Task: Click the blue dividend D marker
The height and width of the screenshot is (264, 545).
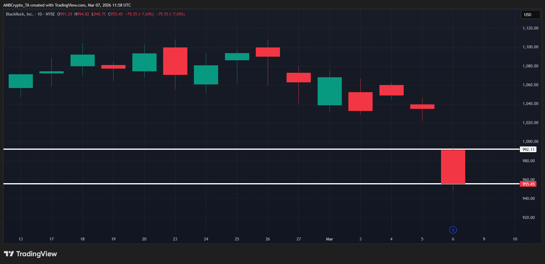Action: 453,230
